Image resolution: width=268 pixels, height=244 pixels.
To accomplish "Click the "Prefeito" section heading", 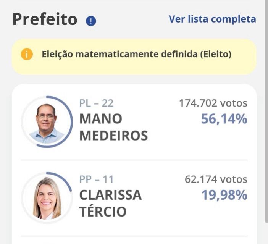I will tap(45, 19).
